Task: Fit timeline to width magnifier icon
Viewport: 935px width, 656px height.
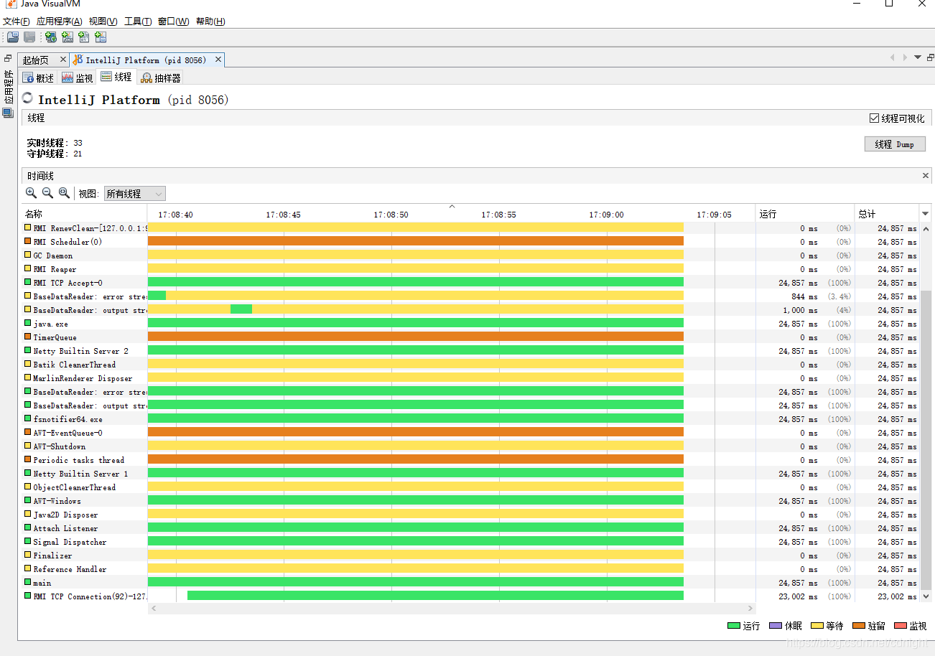Action: [x=64, y=193]
